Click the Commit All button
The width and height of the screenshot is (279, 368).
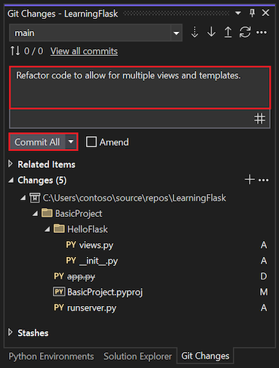(37, 142)
